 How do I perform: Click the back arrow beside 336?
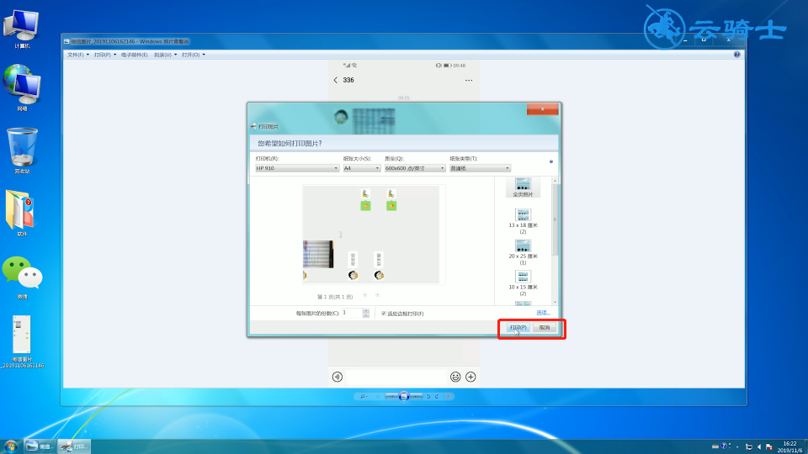click(336, 81)
